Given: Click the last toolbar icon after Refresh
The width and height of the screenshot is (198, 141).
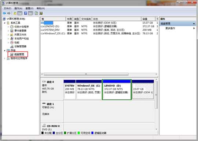Looking at the screenshot, I should click(x=41, y=13).
